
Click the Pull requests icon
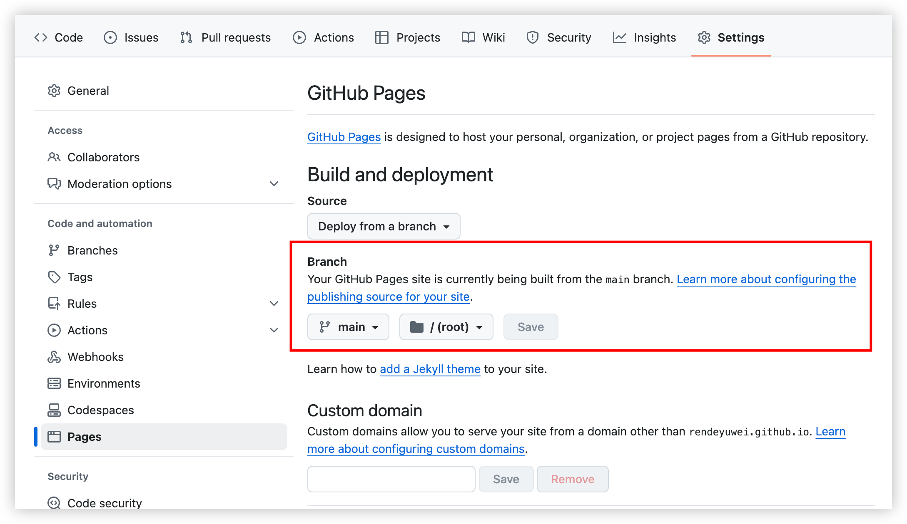pos(186,37)
